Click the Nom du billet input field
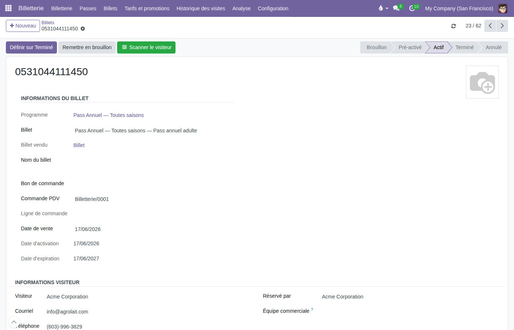This screenshot has width=514, height=330. click(x=153, y=160)
